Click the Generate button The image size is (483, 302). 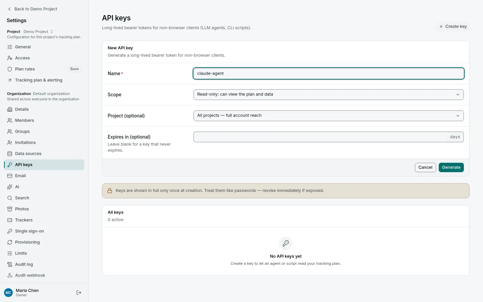point(451,167)
